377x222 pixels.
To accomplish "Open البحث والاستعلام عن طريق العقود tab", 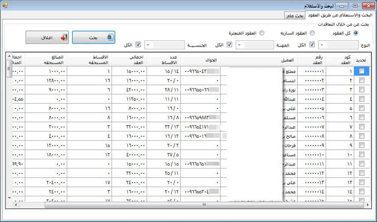I will (x=339, y=15).
